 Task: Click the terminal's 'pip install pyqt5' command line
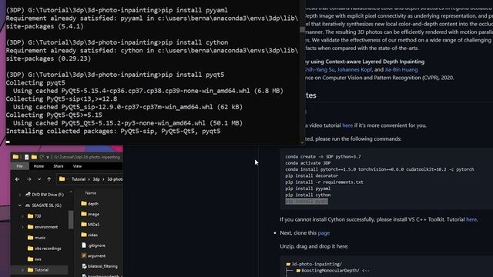115,75
